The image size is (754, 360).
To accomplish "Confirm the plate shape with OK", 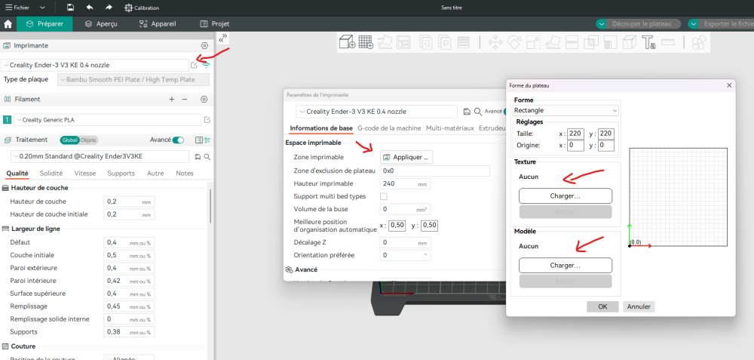I will tap(602, 306).
